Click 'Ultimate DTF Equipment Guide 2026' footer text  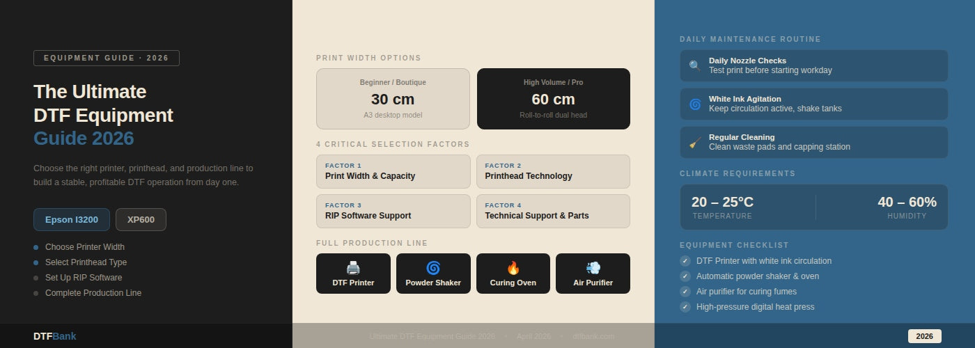pyautogui.click(x=432, y=336)
